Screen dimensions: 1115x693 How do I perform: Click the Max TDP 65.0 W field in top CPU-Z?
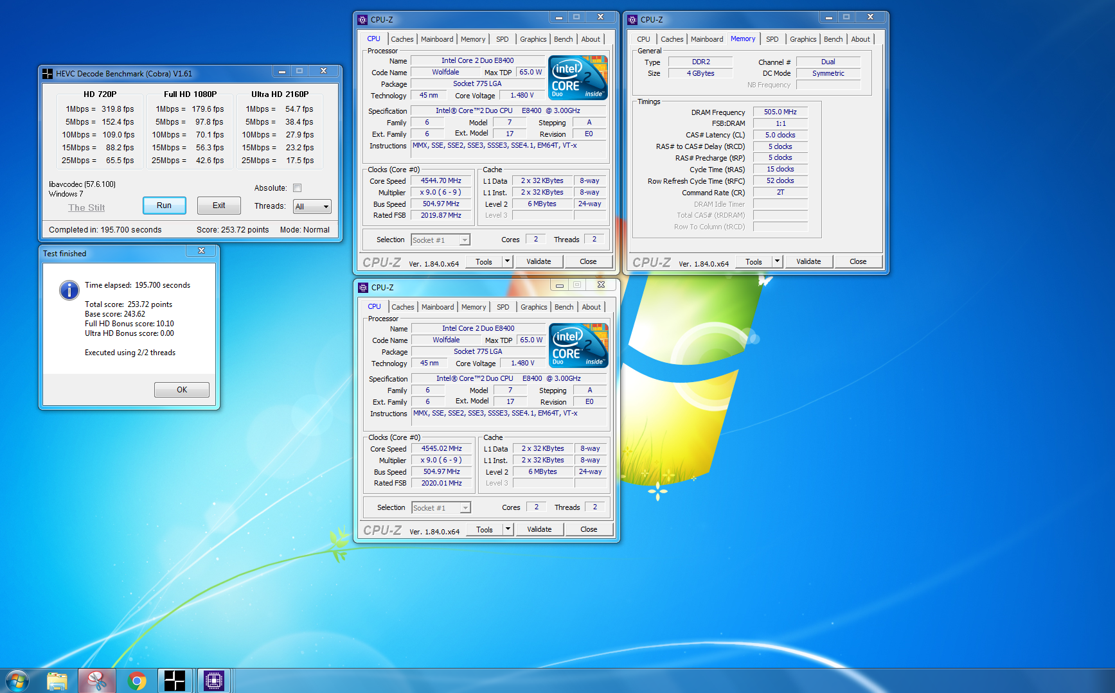pyautogui.click(x=531, y=73)
